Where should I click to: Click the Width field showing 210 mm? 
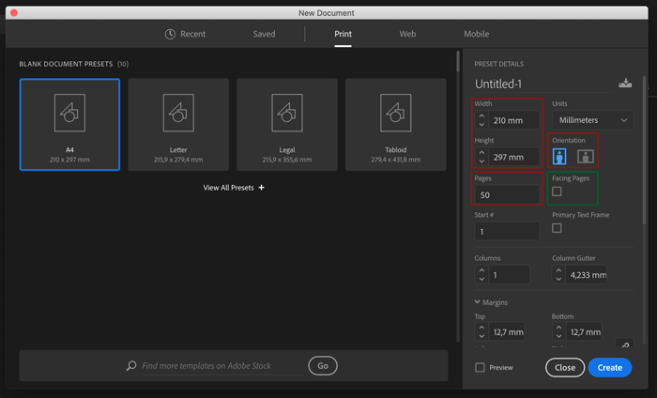point(513,120)
